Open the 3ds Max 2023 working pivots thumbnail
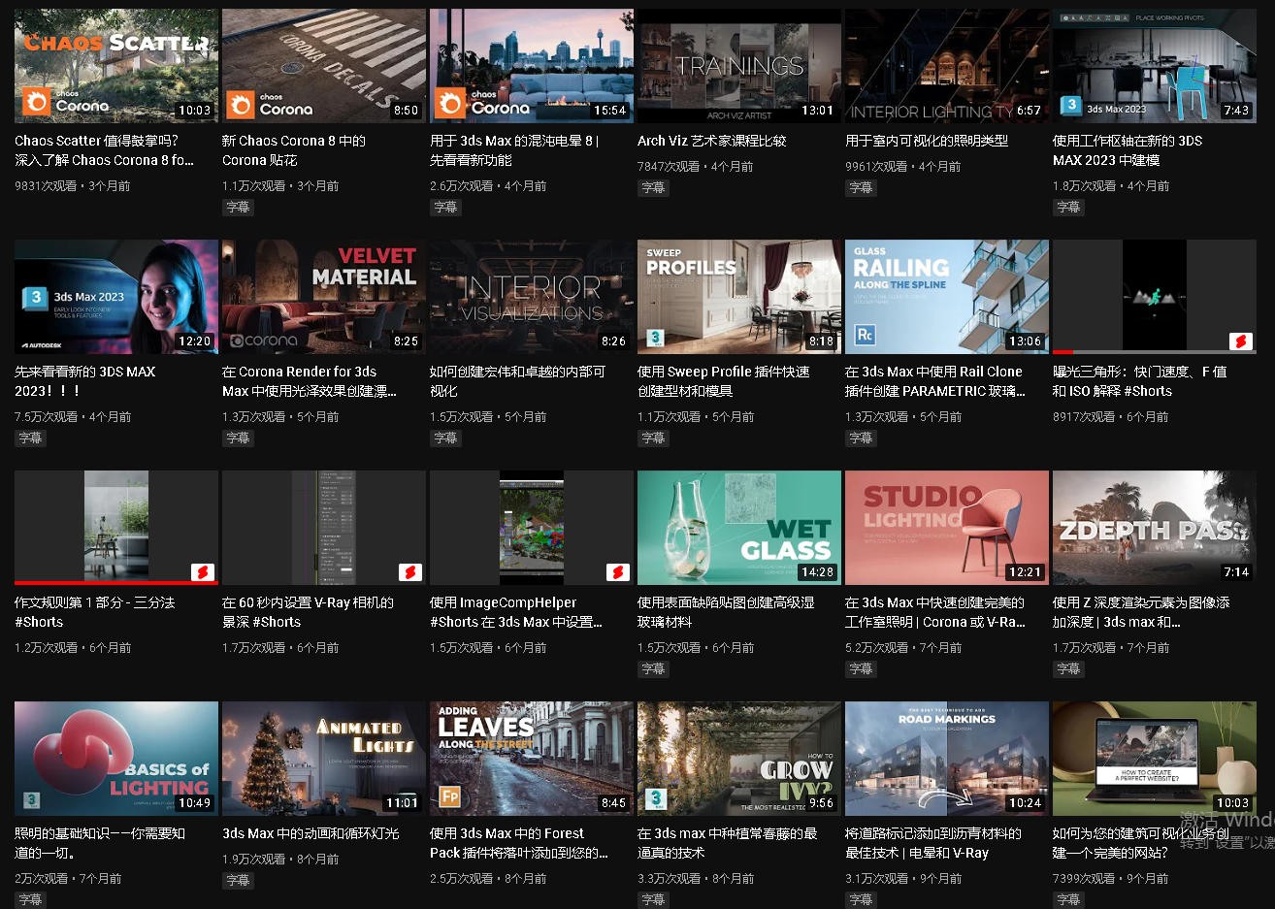Image resolution: width=1275 pixels, height=909 pixels. pos(1155,66)
